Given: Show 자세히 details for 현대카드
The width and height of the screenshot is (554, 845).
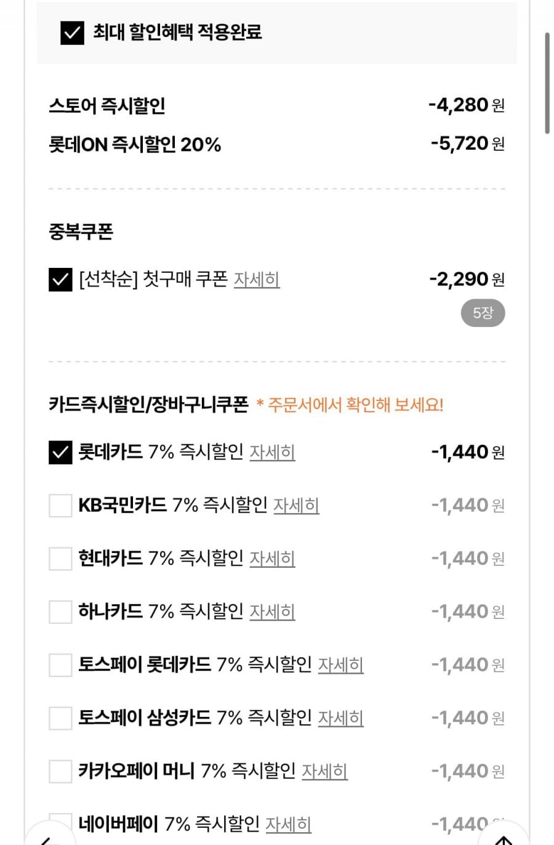Looking at the screenshot, I should [x=272, y=559].
